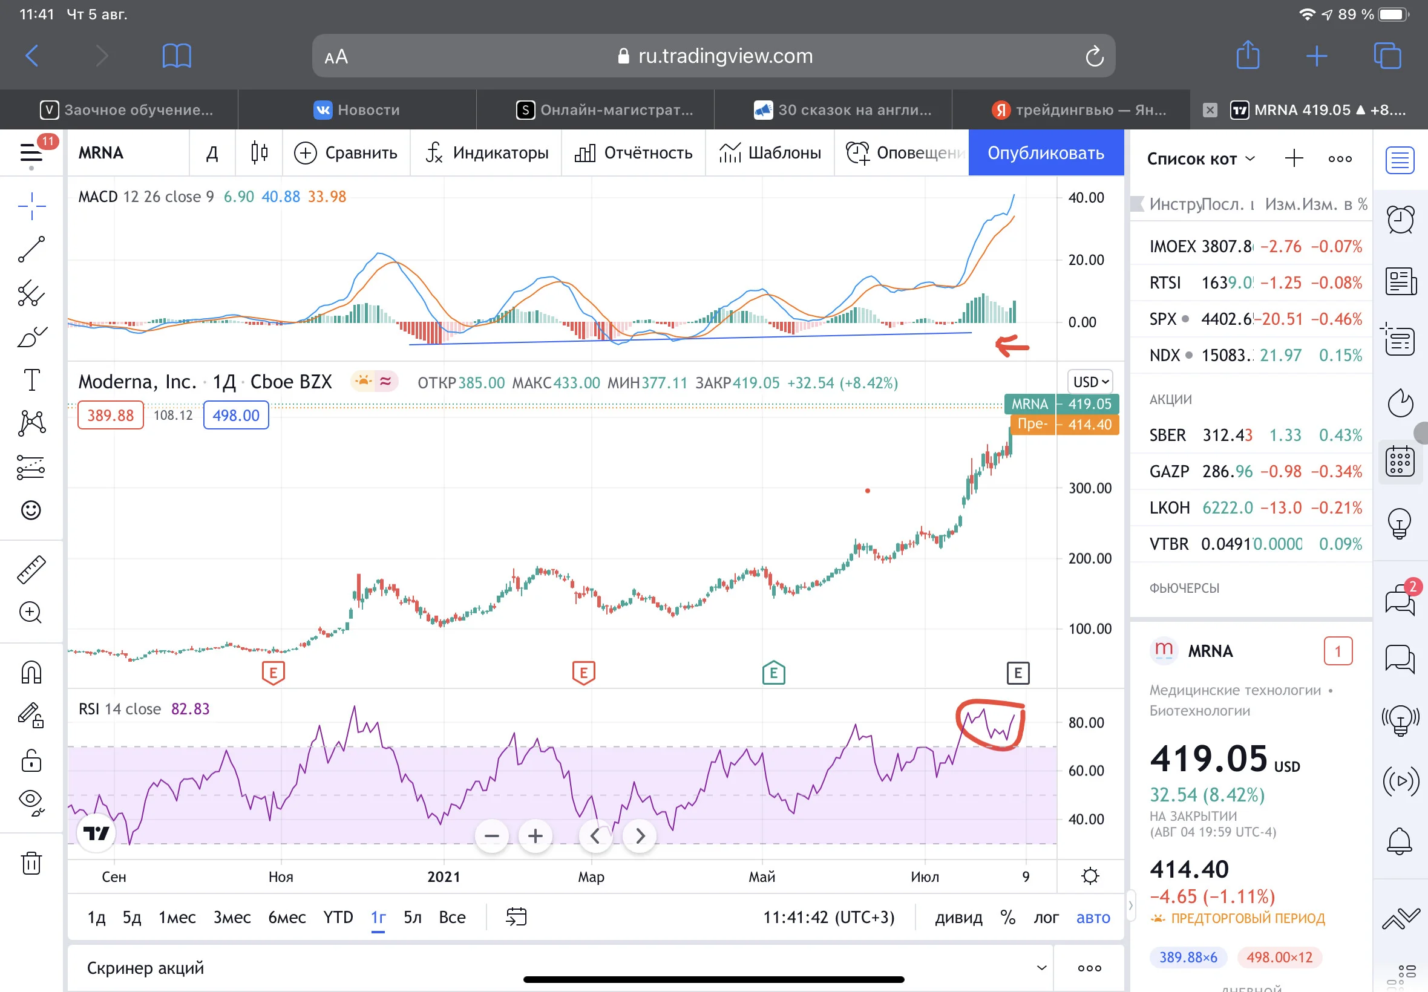This screenshot has height=992, width=1428.
Task: Open the pattern drawing tools
Action: 31,423
